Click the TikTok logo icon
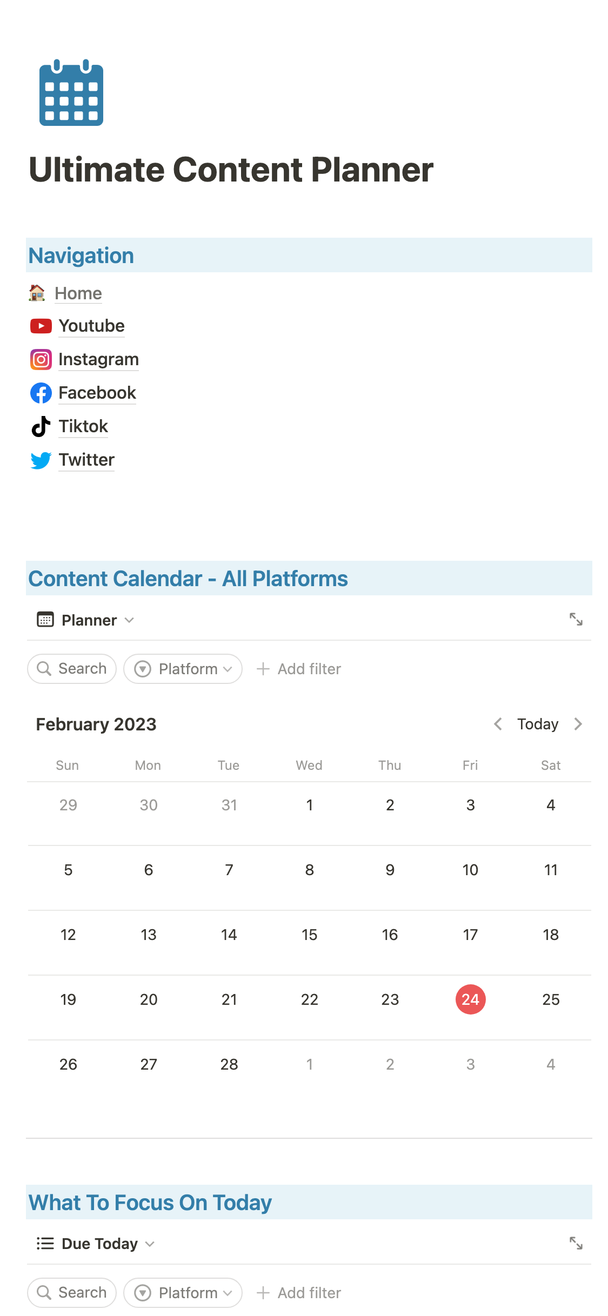608x1316 pixels. click(41, 426)
